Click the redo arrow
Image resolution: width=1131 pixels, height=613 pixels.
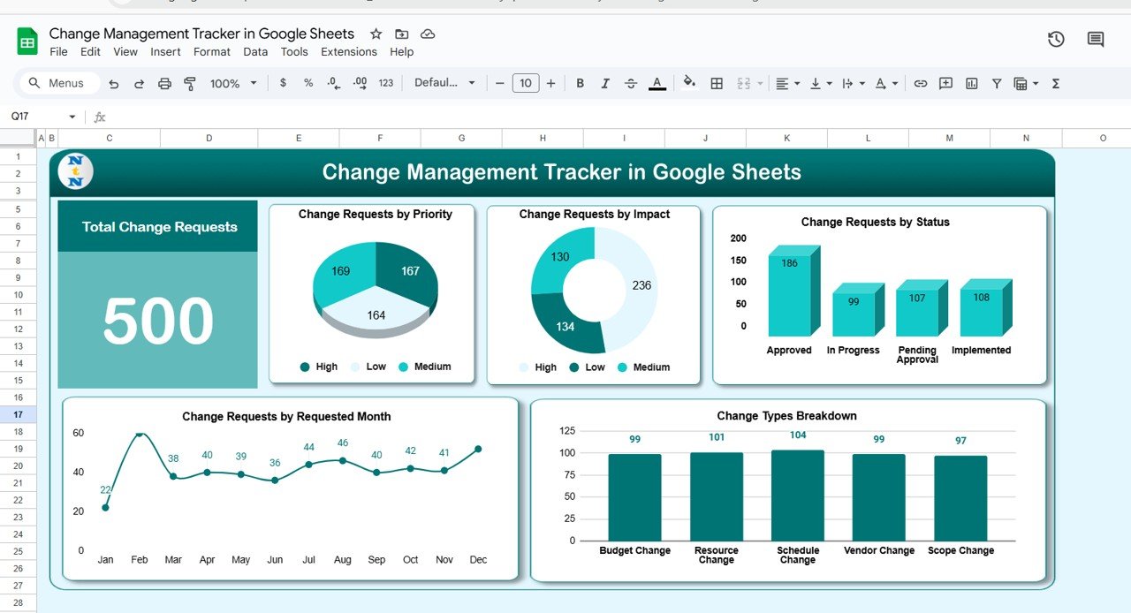coord(139,83)
